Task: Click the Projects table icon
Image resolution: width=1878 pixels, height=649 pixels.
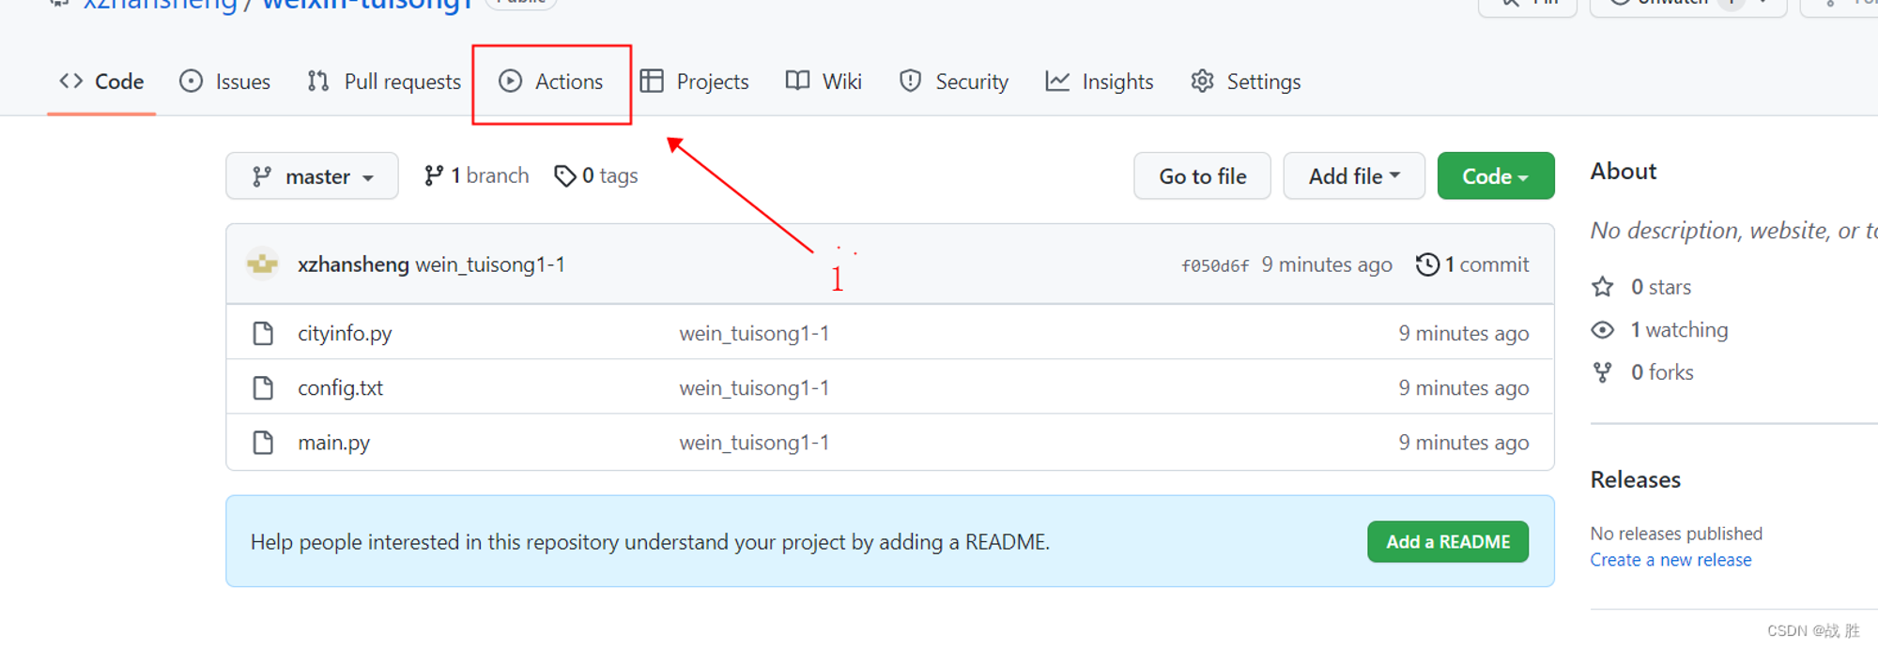Action: coord(652,82)
